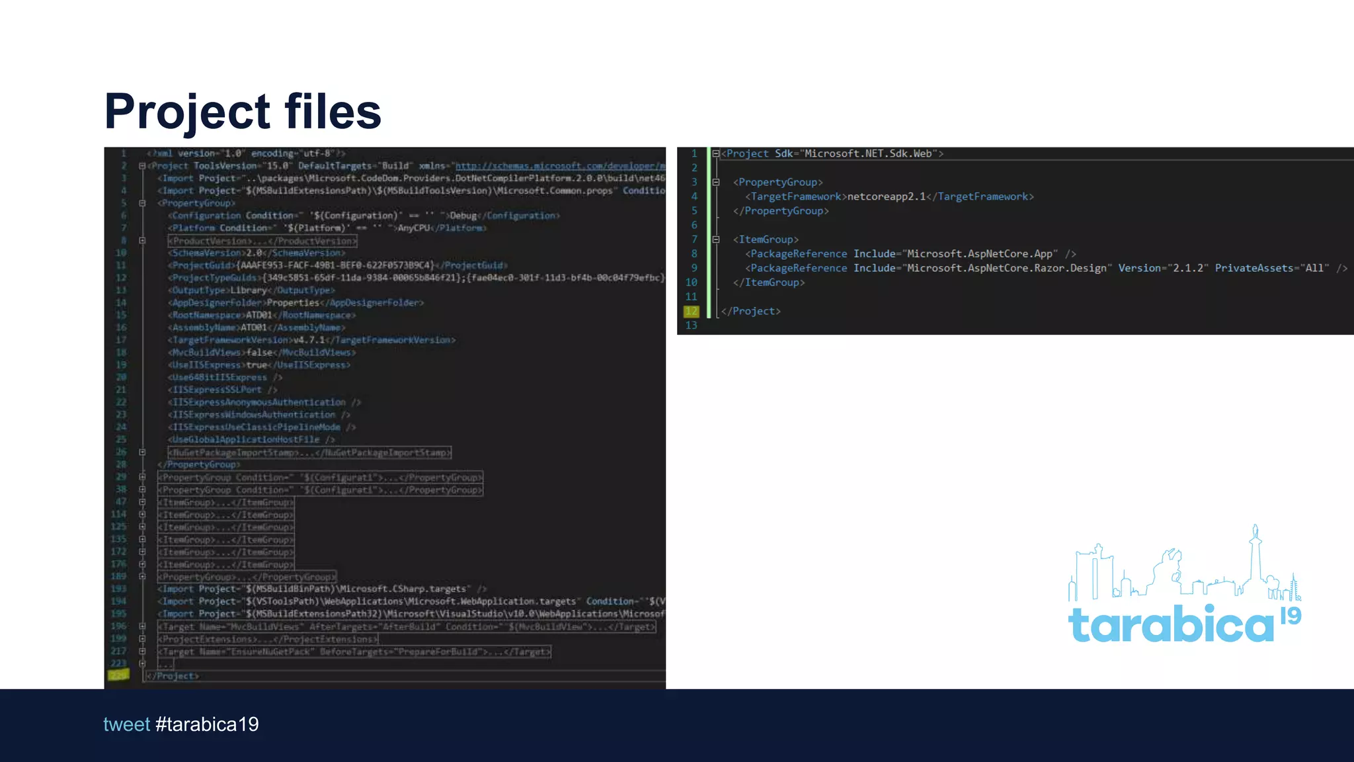Image resolution: width=1354 pixels, height=762 pixels.
Task: Expand the collapsed ProductVersion node
Action: (x=142, y=241)
